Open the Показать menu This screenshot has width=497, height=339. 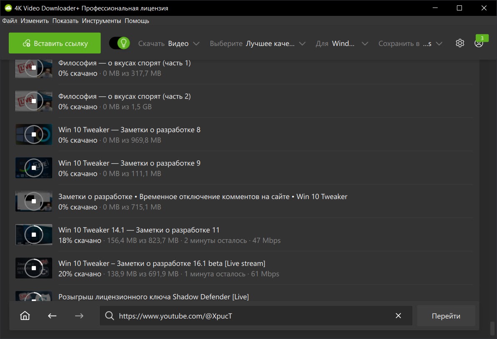(x=65, y=21)
